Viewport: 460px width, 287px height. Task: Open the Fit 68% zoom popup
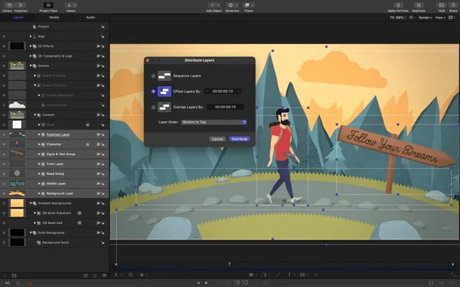point(398,18)
